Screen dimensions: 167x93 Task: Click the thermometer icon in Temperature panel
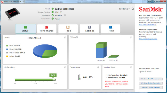tap(79, 77)
